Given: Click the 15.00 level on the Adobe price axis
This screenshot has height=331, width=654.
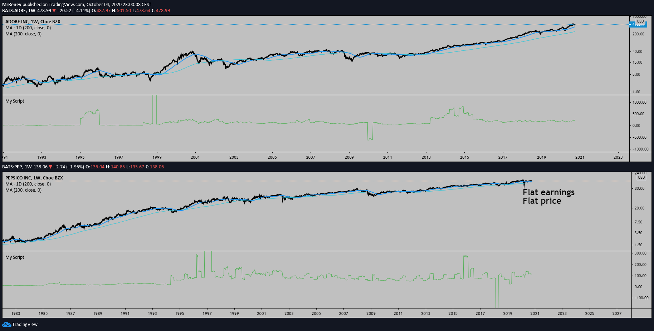Looking at the screenshot, I should click(x=638, y=62).
